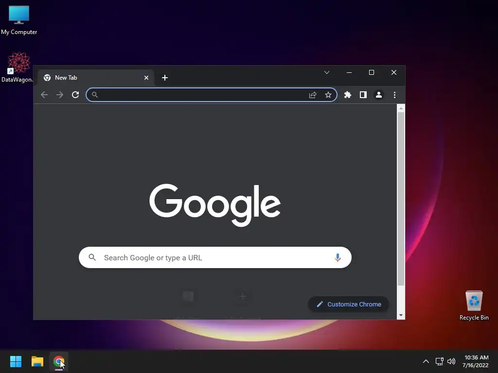This screenshot has height=373, width=498.
Task: Open the Chrome profile avatar
Action: pyautogui.click(x=378, y=95)
